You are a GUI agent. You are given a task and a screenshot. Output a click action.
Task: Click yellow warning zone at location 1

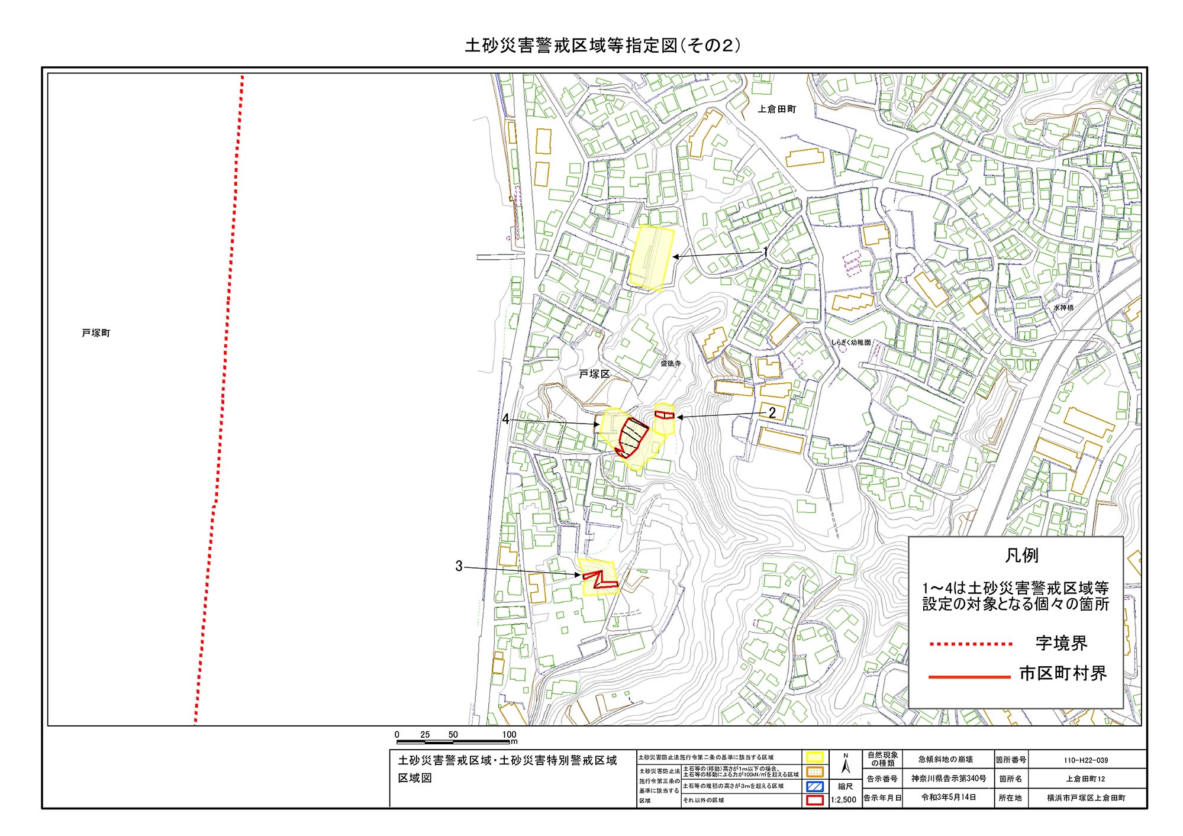(x=651, y=258)
